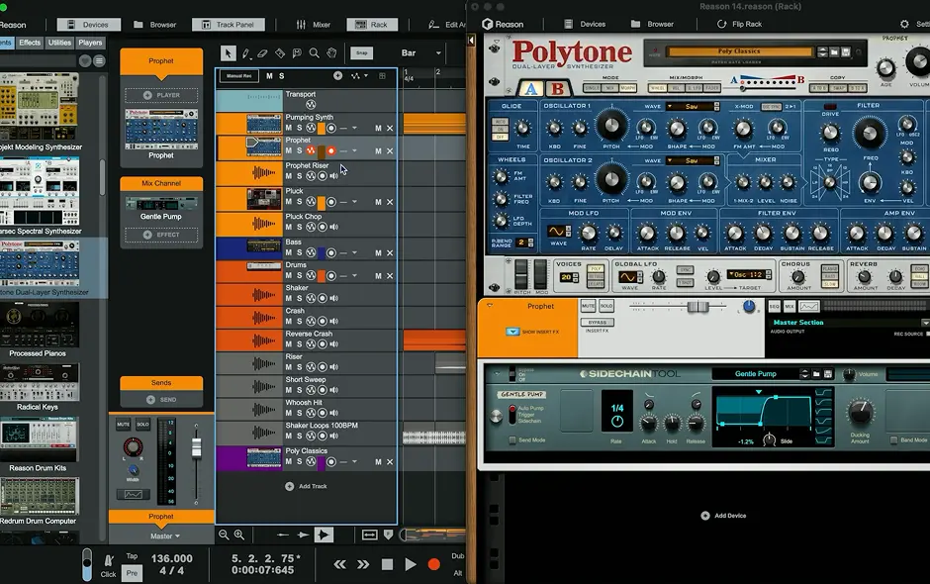The height and width of the screenshot is (584, 930).
Task: Enable the Send Mode checkbox on Sidechain Tool
Action: (x=511, y=440)
